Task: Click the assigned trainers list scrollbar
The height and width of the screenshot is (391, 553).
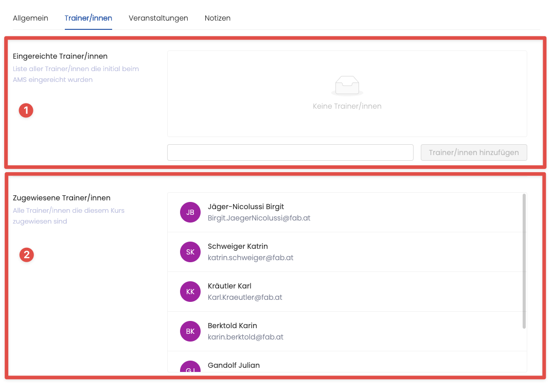Action: pyautogui.click(x=524, y=261)
